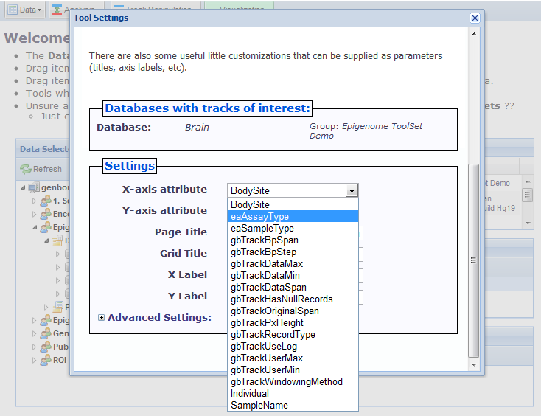This screenshot has height=416, width=541.
Task: Collapse the genboree root tree node
Action: click(23, 187)
